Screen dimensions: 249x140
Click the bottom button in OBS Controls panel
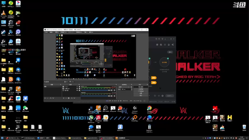coord(141,96)
